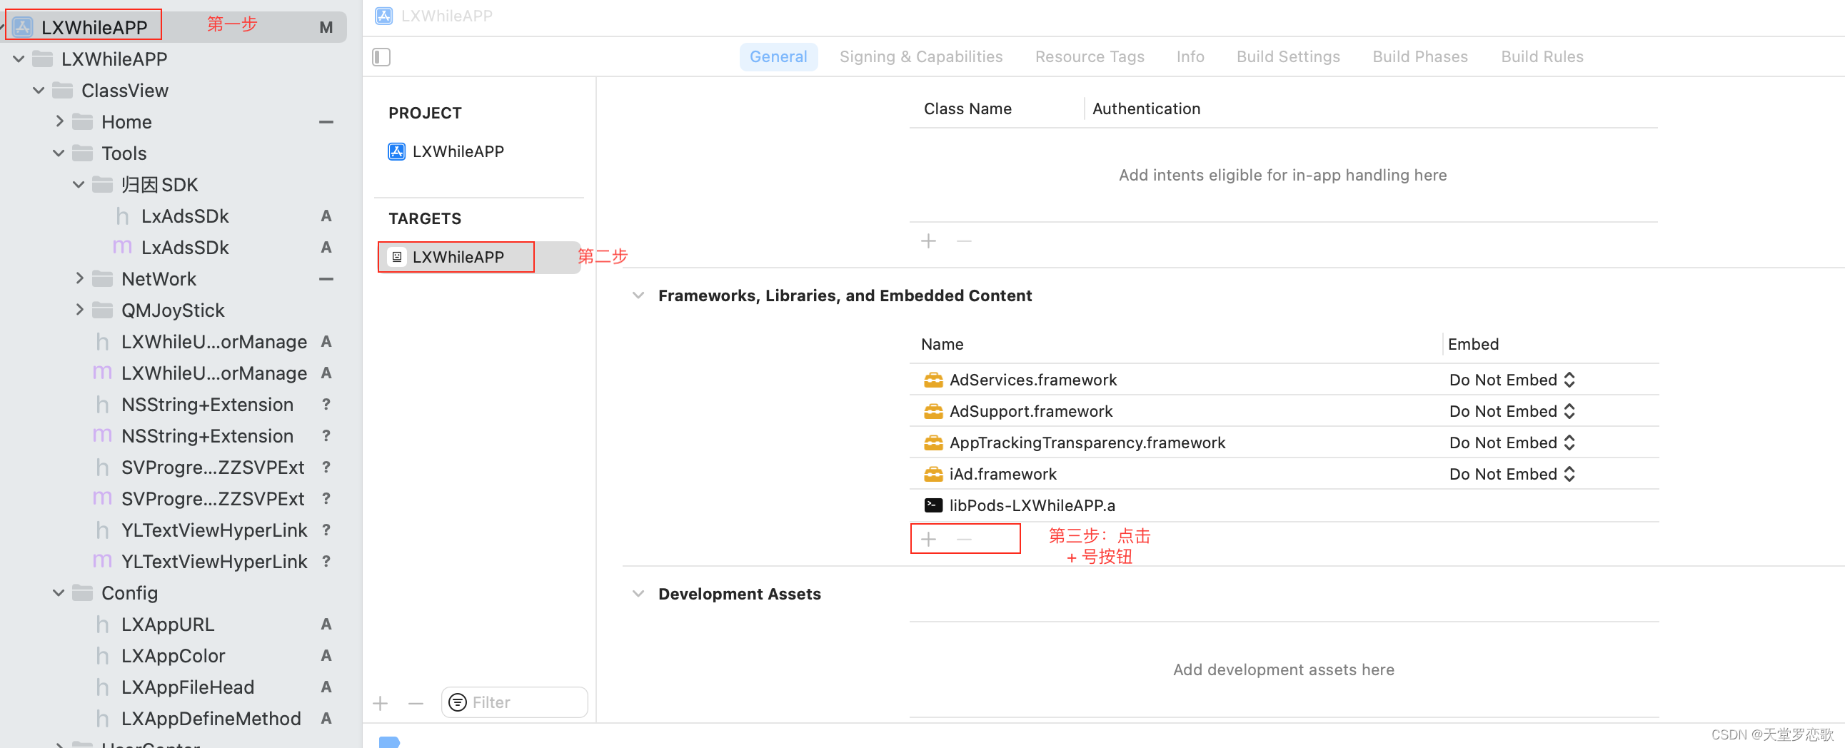1845x748 pixels.
Task: Click the Embed column header
Action: coord(1472,344)
